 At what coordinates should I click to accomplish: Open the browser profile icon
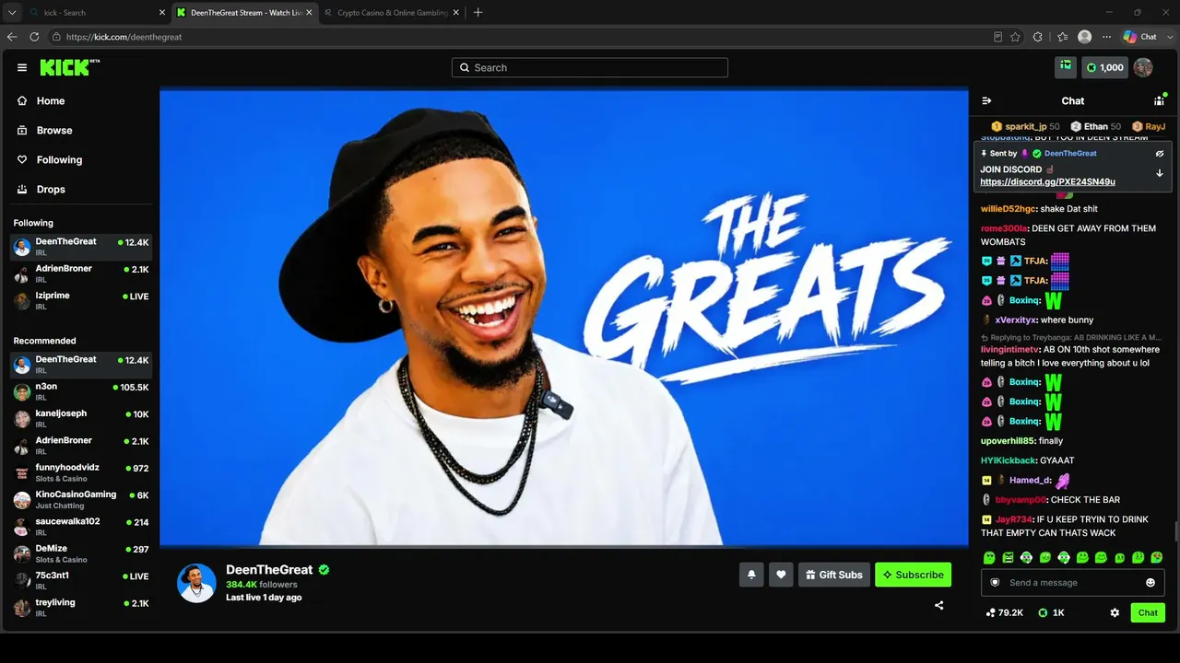[x=1085, y=37]
